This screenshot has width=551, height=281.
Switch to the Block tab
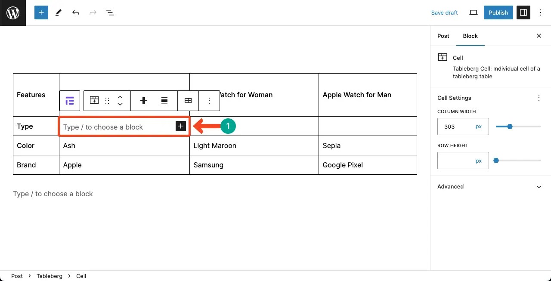pyautogui.click(x=470, y=36)
